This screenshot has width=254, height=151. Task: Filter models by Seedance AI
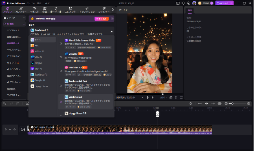pyautogui.click(x=43, y=74)
